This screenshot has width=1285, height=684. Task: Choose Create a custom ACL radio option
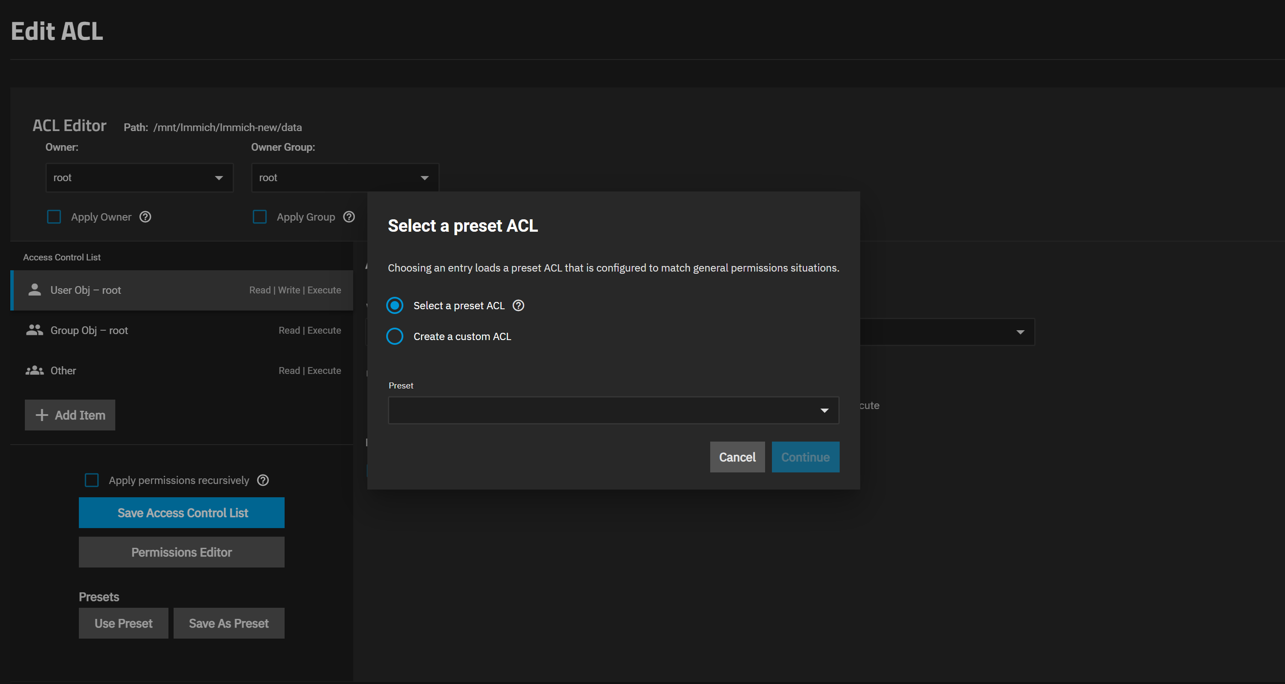395,337
